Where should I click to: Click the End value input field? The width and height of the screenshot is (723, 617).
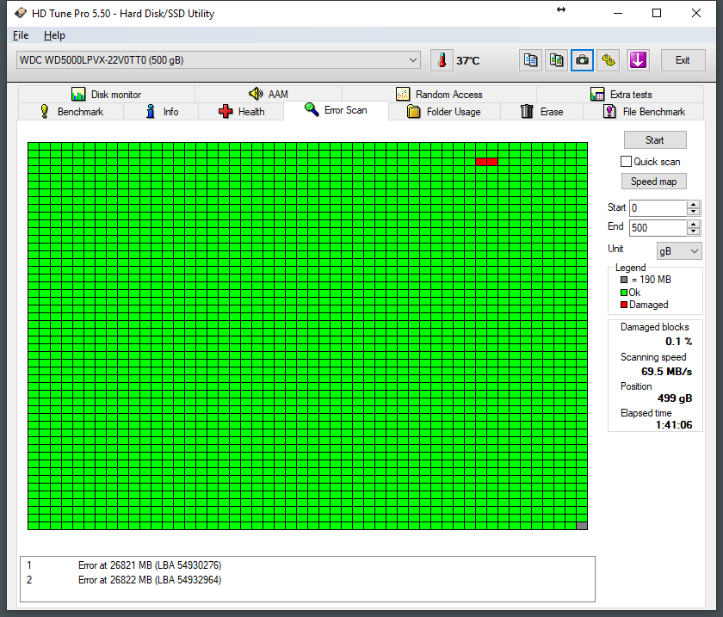(658, 228)
